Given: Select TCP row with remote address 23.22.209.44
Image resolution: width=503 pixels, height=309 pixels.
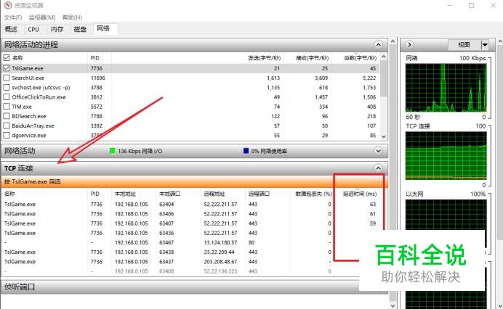Looking at the screenshot, I should (x=190, y=252).
